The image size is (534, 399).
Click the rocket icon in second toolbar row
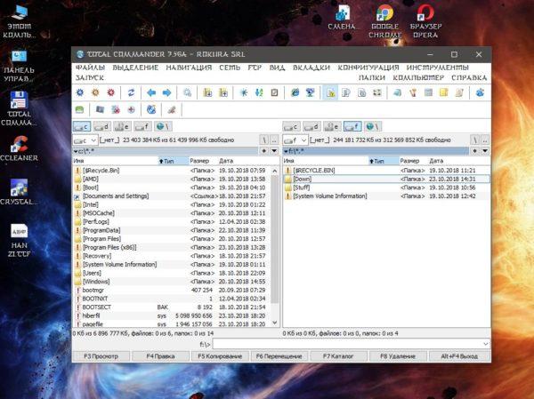click(172, 109)
